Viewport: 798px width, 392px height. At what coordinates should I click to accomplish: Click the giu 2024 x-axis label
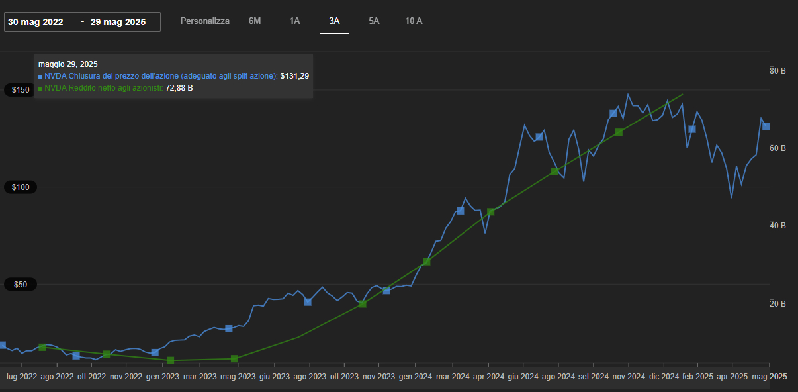pos(523,376)
